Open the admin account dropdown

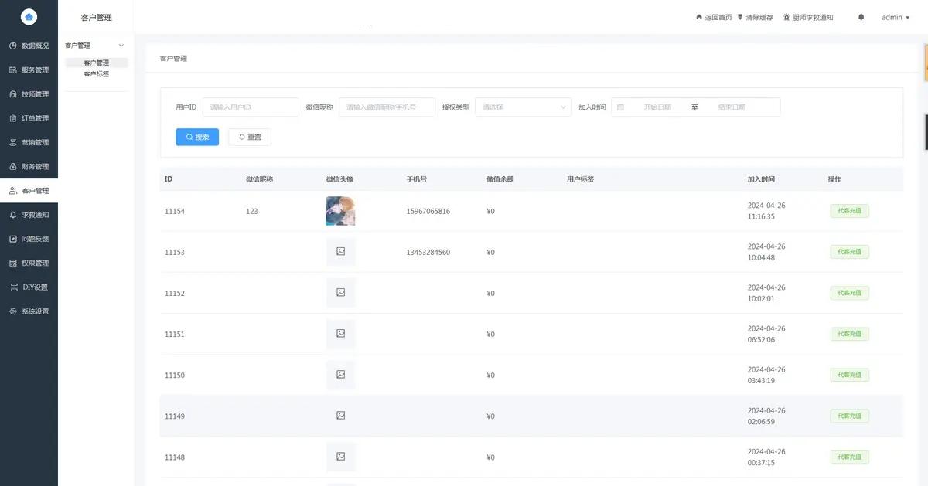(x=896, y=17)
